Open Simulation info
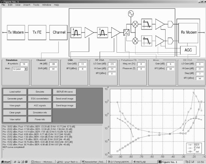 click(x=40, y=112)
